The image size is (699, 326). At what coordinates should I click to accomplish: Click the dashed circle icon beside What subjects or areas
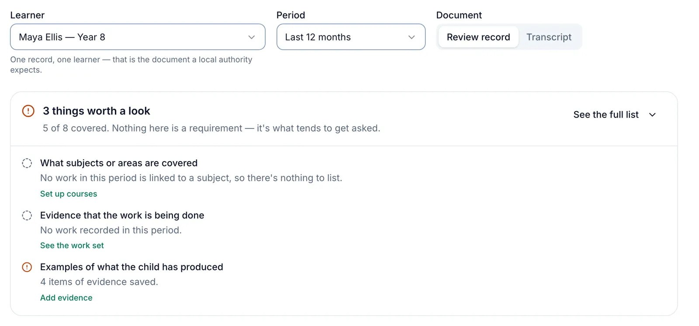click(x=27, y=163)
